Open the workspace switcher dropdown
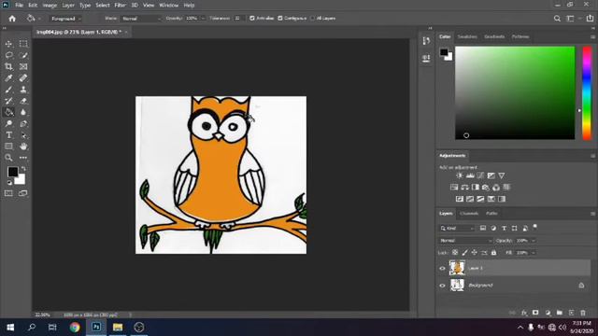The height and width of the screenshot is (336, 598). pyautogui.click(x=573, y=19)
